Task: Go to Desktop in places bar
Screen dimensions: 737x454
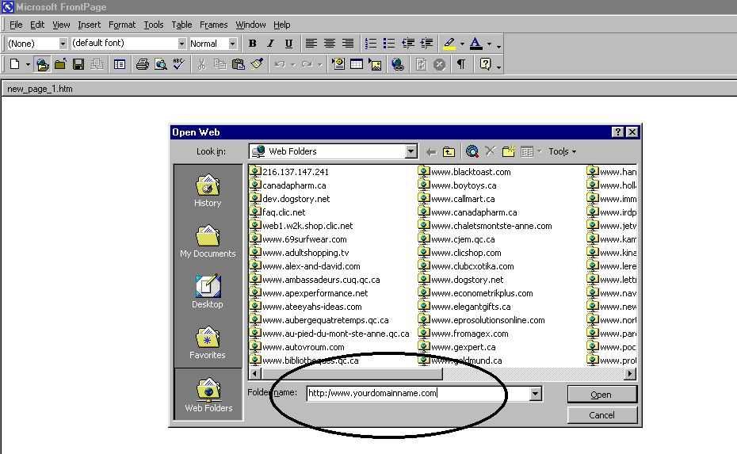Action: 208,292
